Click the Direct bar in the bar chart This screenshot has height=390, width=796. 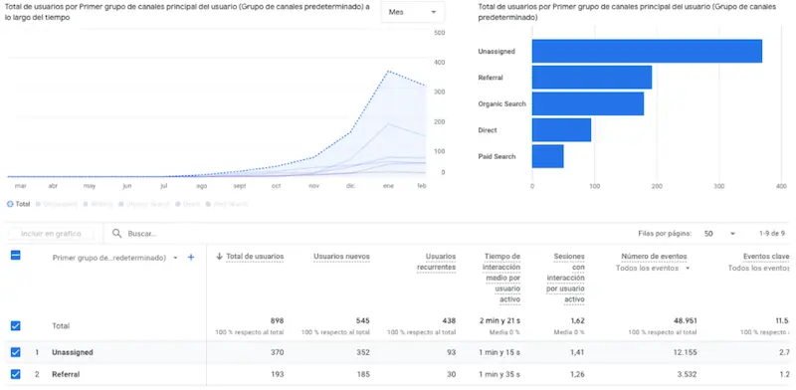(x=561, y=130)
